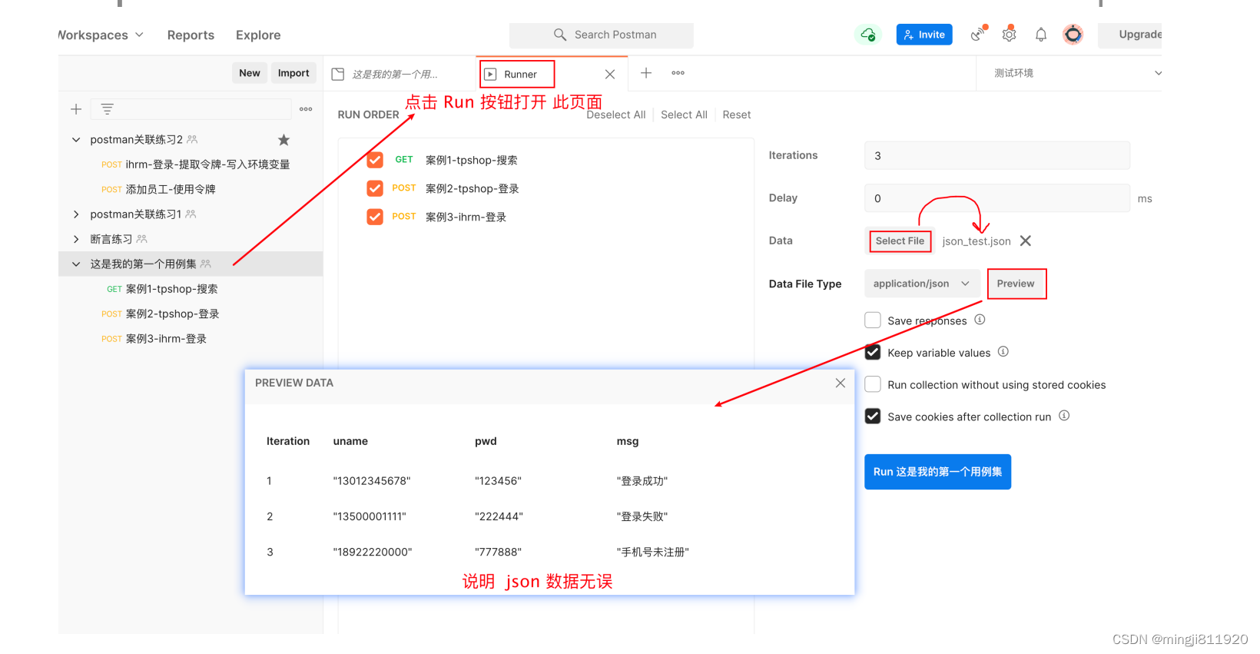Uncheck 案例2-tpshop-登录 in run order
1260x654 pixels.
[x=375, y=188]
